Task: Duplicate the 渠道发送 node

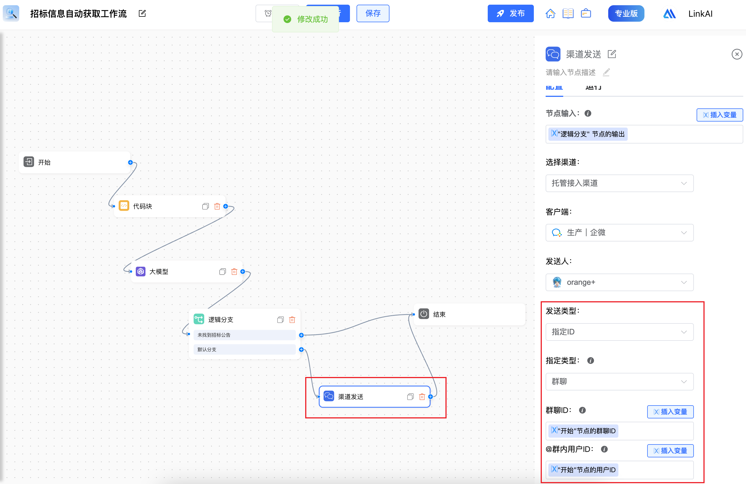Action: (410, 396)
